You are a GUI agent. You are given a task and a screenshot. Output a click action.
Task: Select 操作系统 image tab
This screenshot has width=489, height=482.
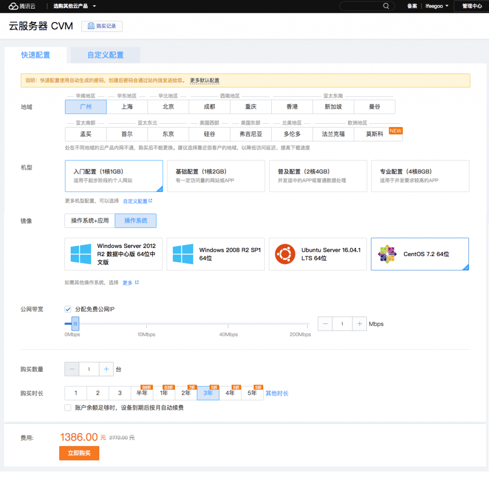(x=136, y=221)
